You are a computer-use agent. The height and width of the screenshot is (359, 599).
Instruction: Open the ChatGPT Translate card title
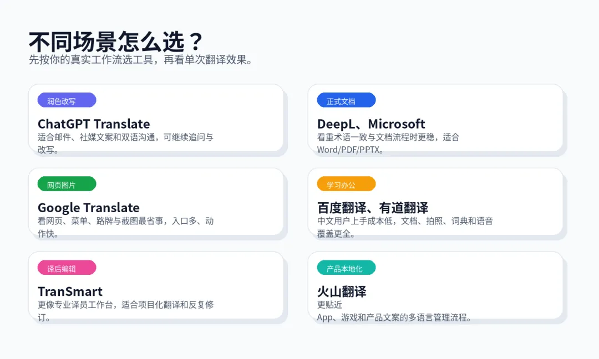coord(94,124)
